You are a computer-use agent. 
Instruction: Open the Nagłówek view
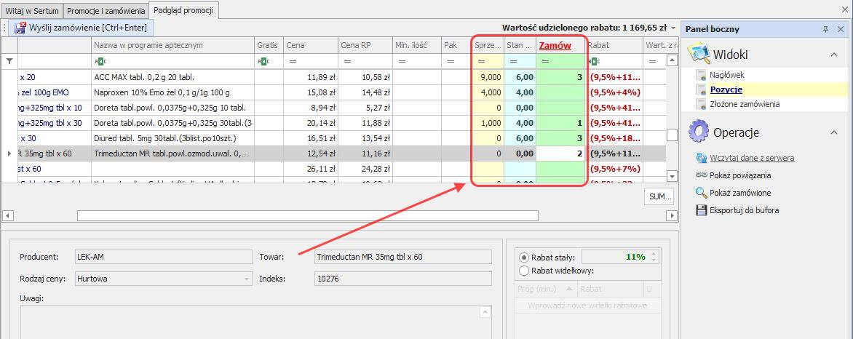[727, 75]
